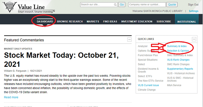Open the Dashboard tab

pyautogui.click(x=45, y=21)
